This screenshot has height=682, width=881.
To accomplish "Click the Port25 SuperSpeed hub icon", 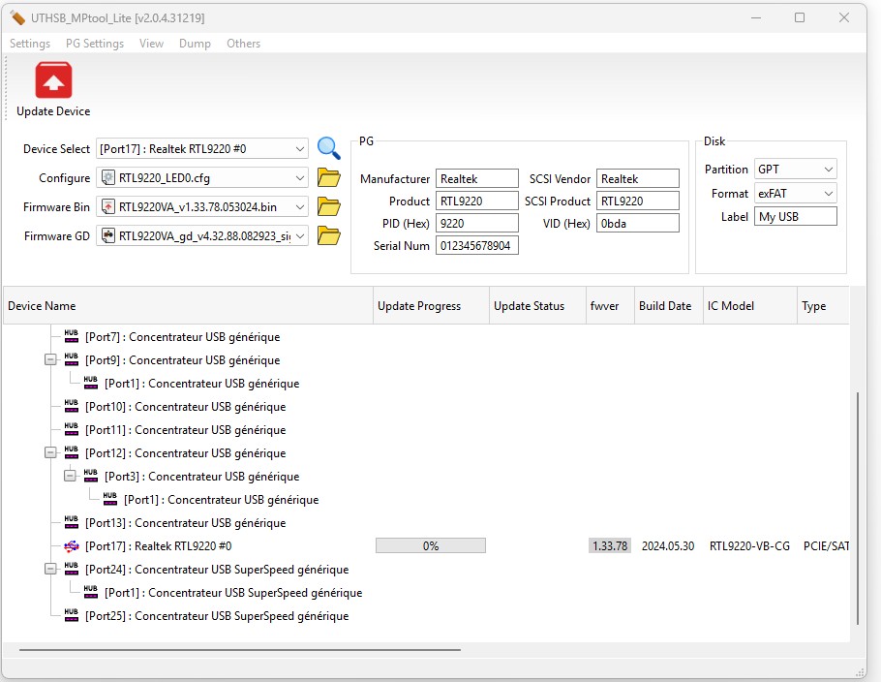I will click(72, 616).
